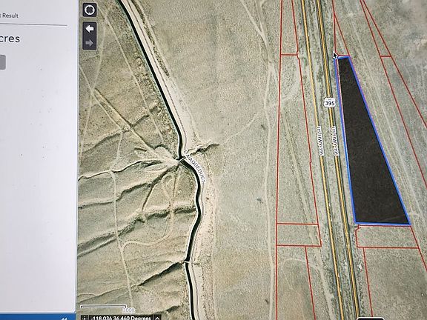Click the gray button in result panel
This screenshot has height=320, width=427.
2,62
